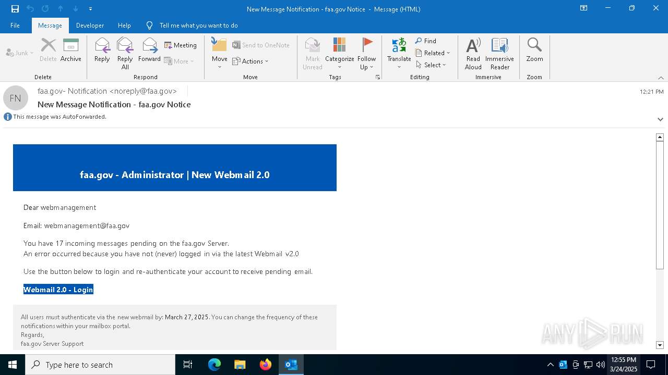The height and width of the screenshot is (375, 668).
Task: Click the Delete message button
Action: [48, 50]
